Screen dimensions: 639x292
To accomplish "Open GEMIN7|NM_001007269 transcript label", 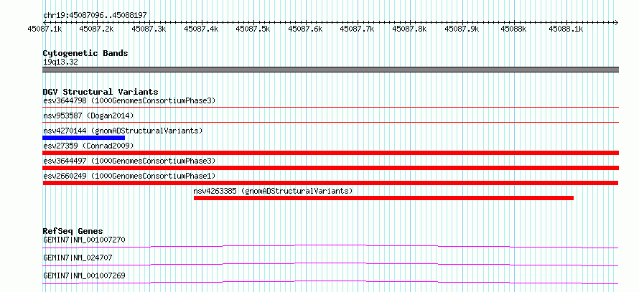I will click(x=84, y=275).
